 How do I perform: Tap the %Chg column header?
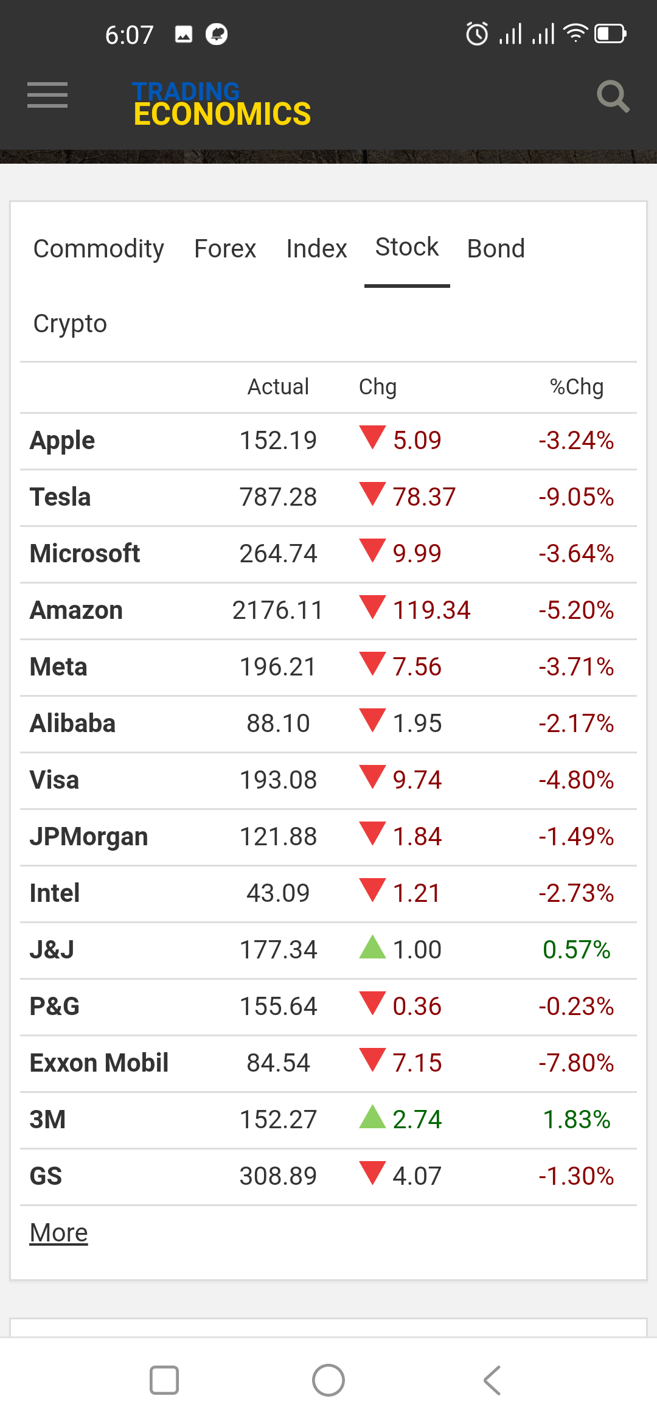[576, 387]
